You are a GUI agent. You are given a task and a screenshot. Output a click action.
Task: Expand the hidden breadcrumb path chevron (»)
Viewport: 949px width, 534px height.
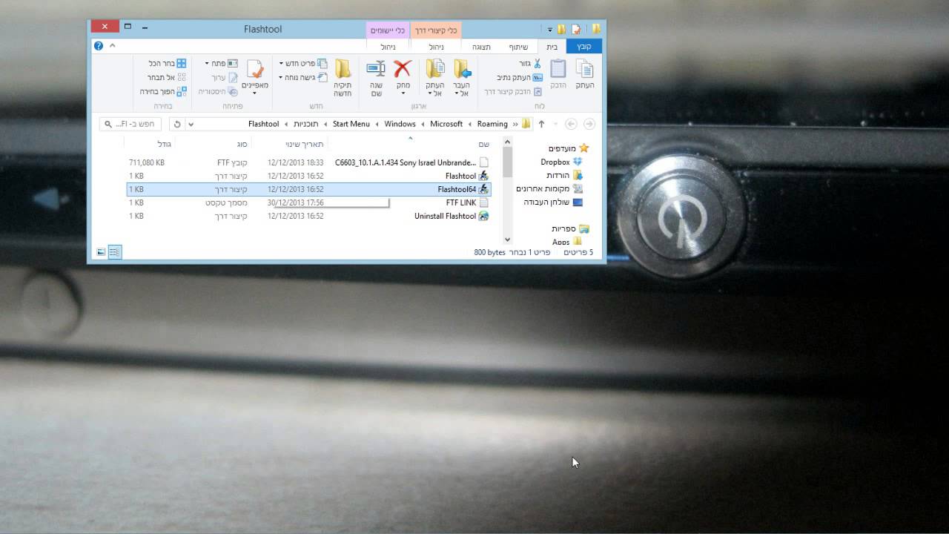[515, 124]
